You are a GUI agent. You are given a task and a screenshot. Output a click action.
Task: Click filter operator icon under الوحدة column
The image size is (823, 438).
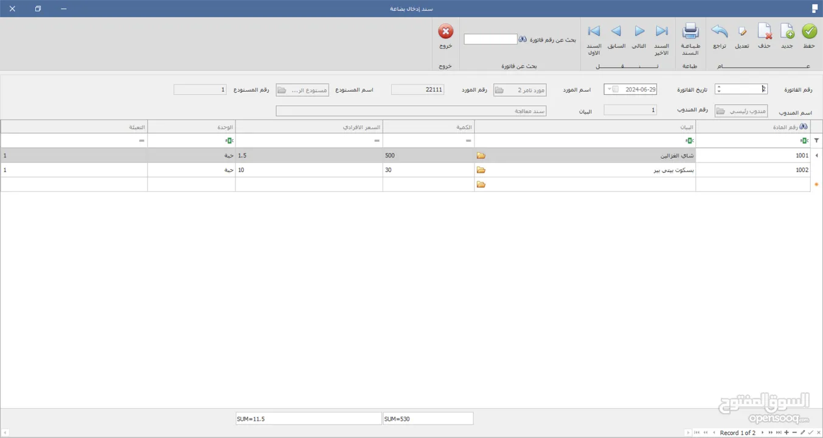[229, 141]
